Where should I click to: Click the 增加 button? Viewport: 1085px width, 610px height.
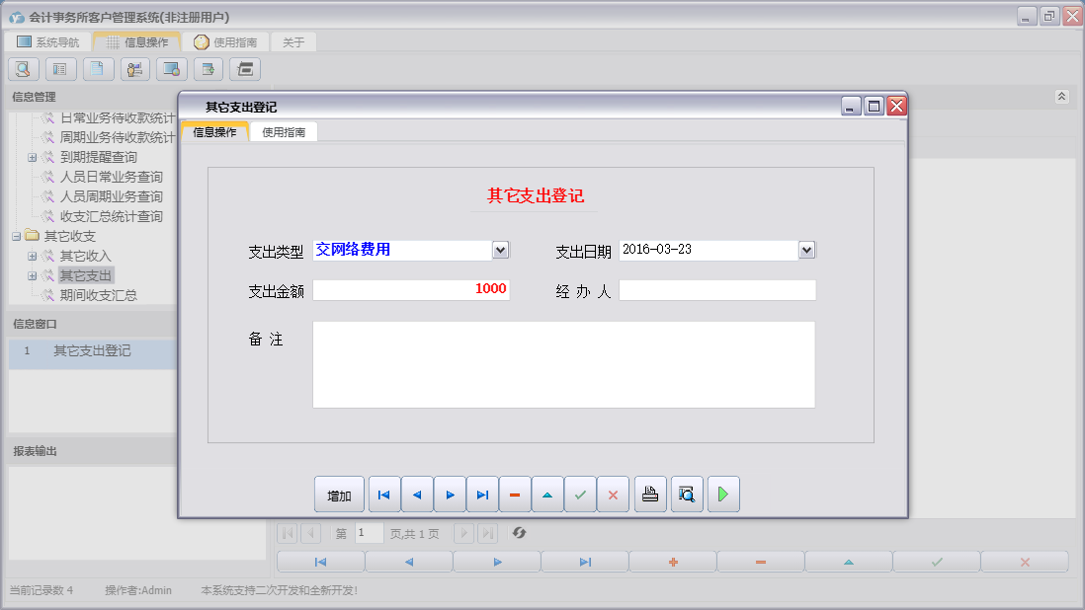pyautogui.click(x=339, y=494)
